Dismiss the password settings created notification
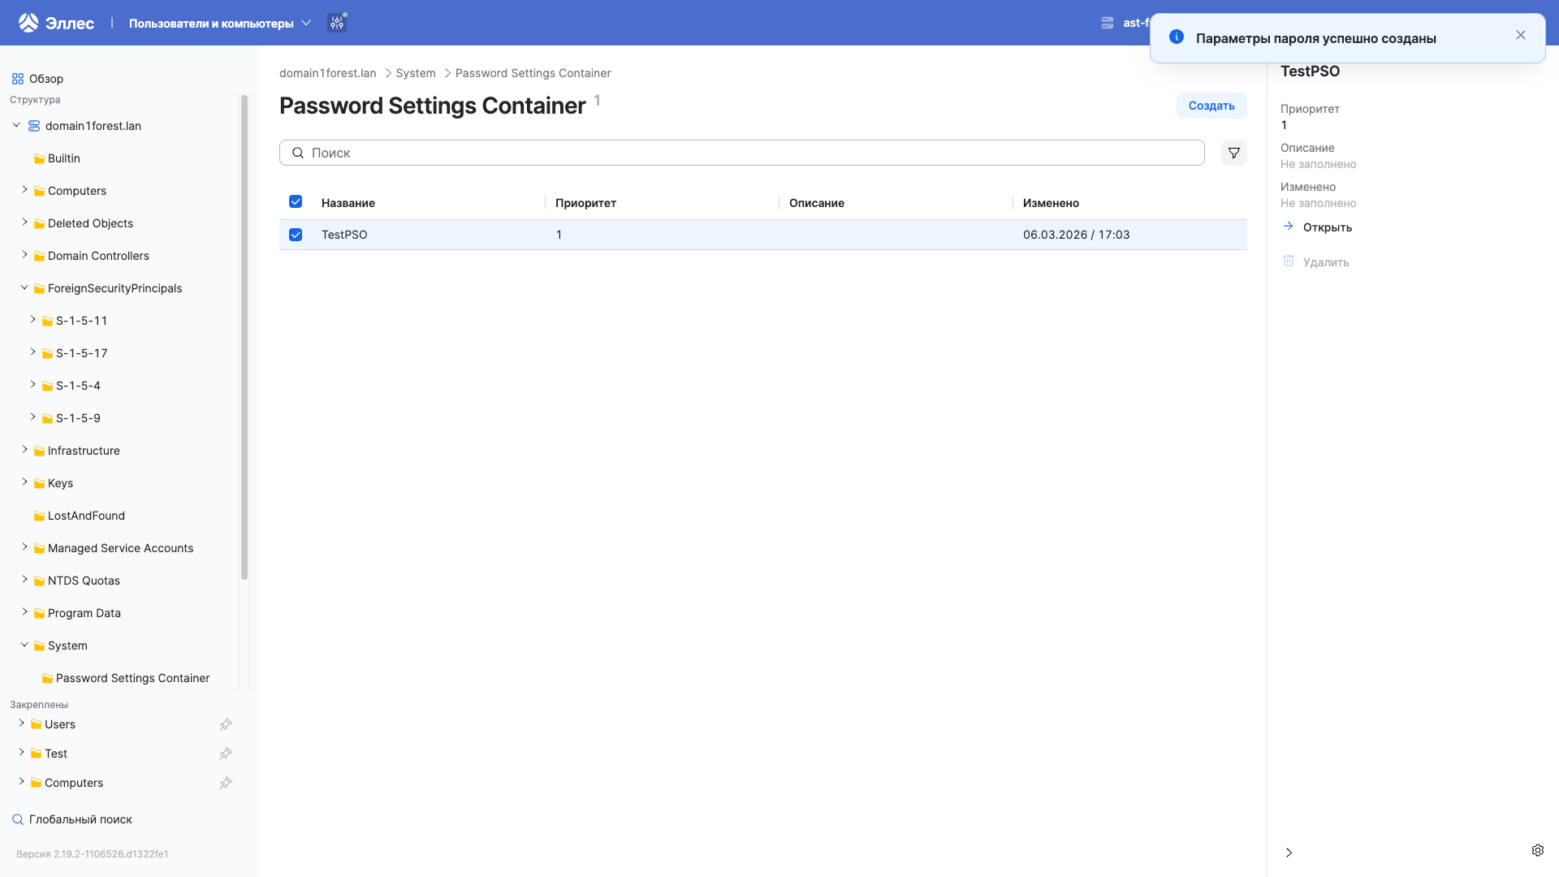Screen dimensions: 1559x877 (1520, 35)
